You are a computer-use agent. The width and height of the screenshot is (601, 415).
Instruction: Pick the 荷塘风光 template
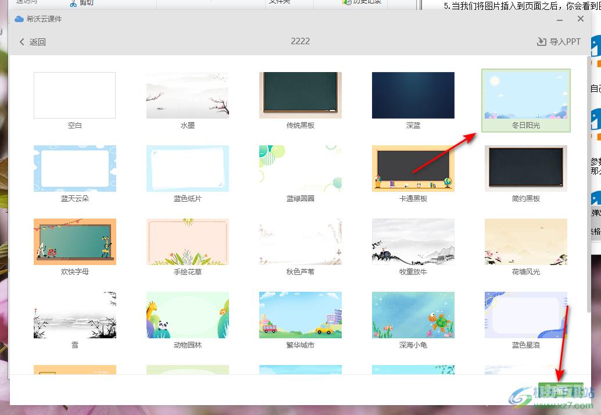(x=526, y=241)
